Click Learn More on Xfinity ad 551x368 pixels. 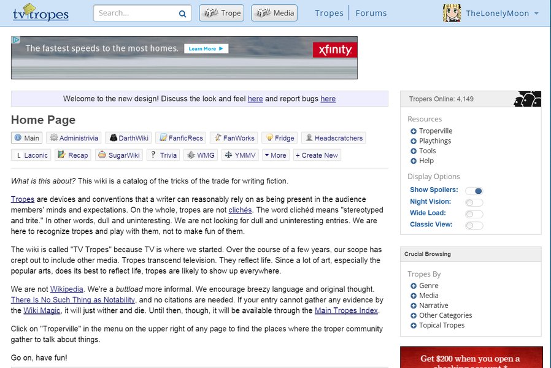pos(206,49)
